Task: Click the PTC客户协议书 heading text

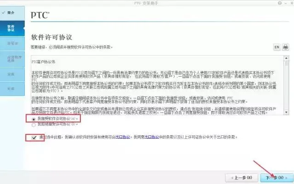Action: coord(43,62)
